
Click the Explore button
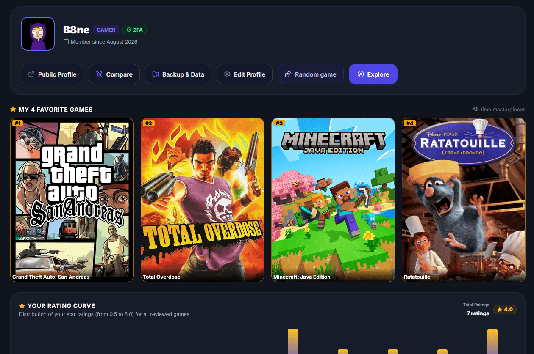coord(373,74)
